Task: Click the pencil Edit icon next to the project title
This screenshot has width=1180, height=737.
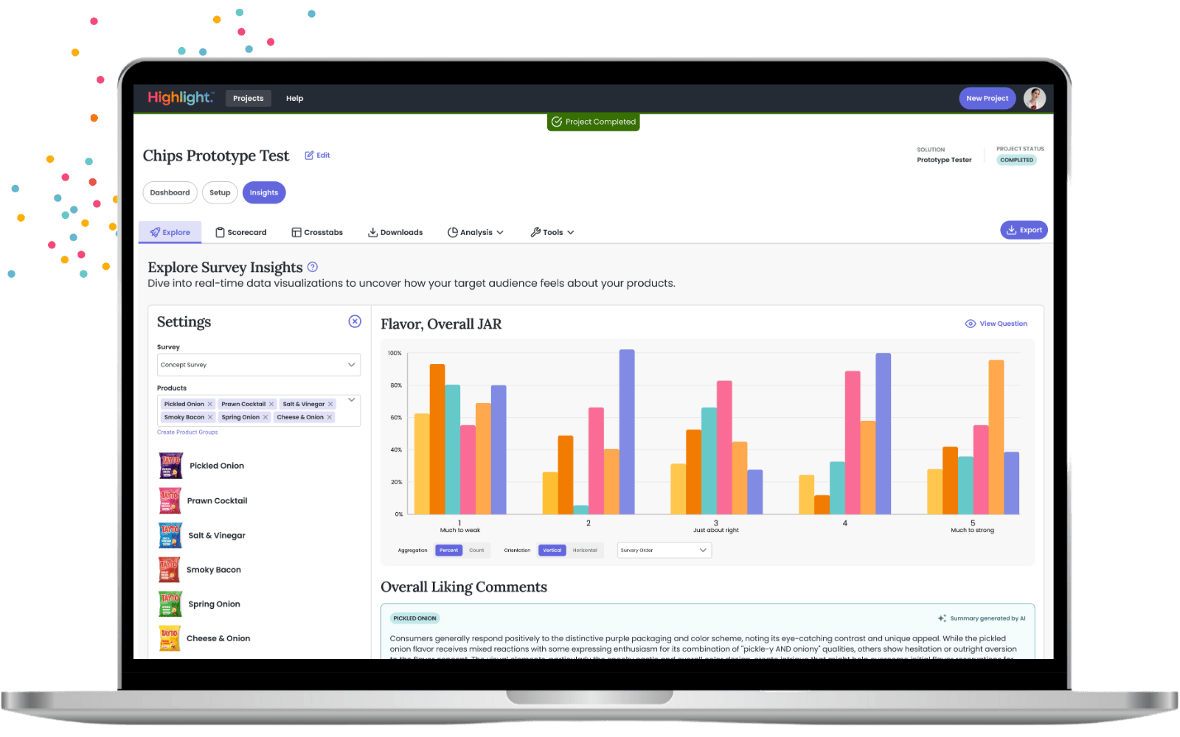Action: click(310, 156)
